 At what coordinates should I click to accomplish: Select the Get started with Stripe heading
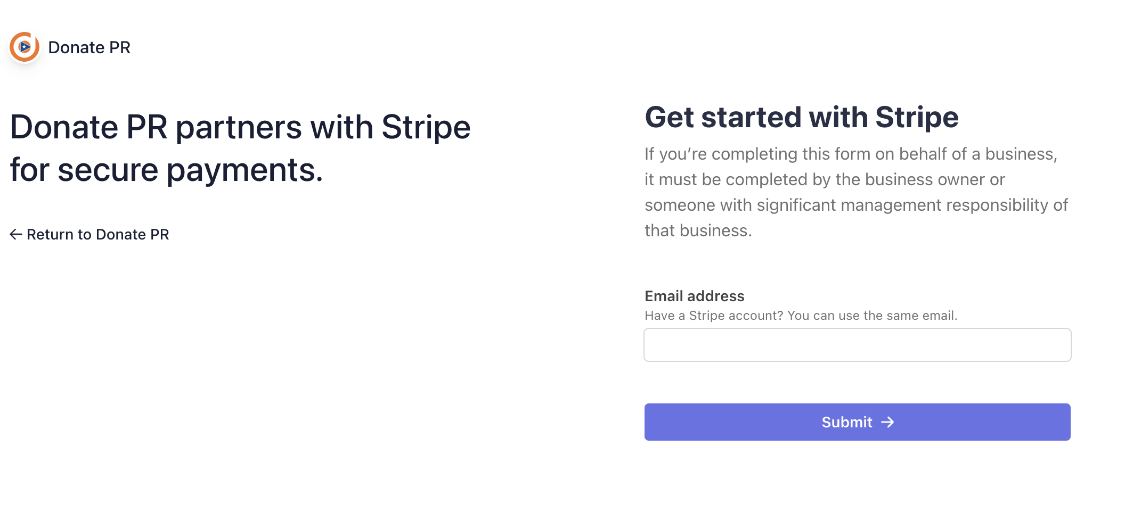tap(801, 117)
